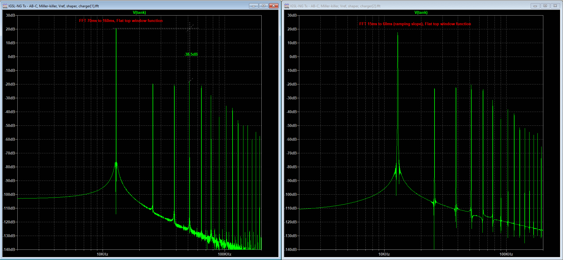Click the 0dB vertical axis label in left plot

(x=11, y=57)
